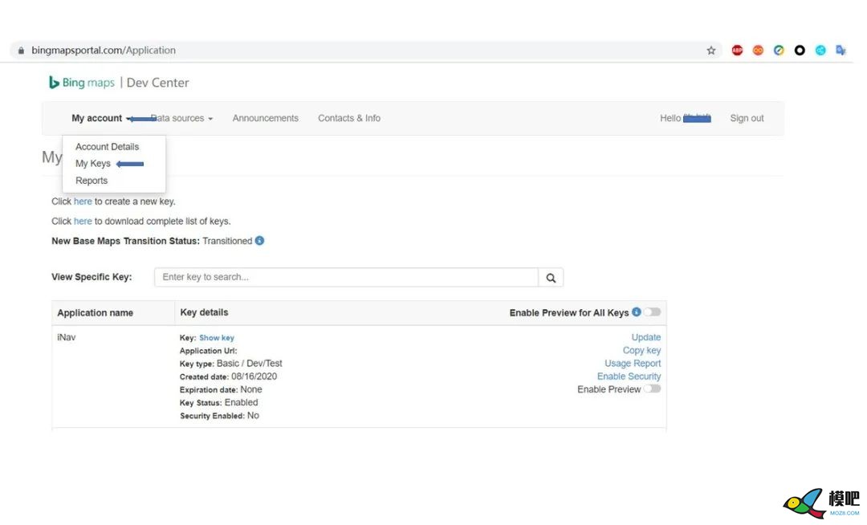The width and height of the screenshot is (867, 525).
Task: Open the Usage Report link
Action: pos(633,363)
